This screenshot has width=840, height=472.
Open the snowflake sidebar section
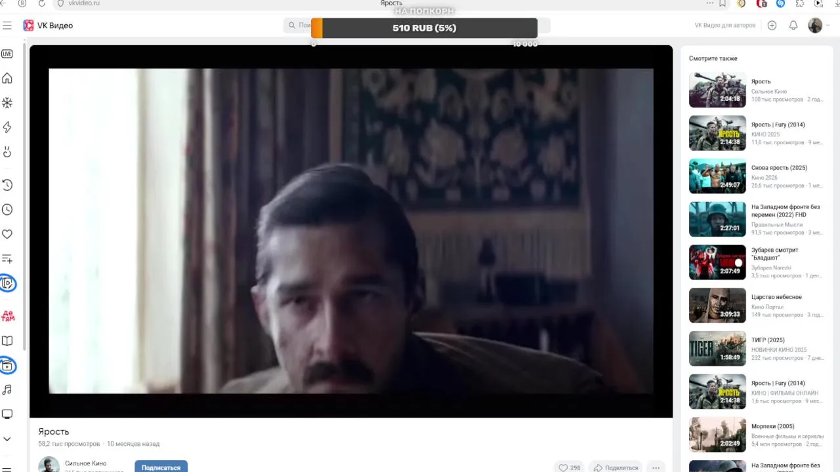pos(7,103)
